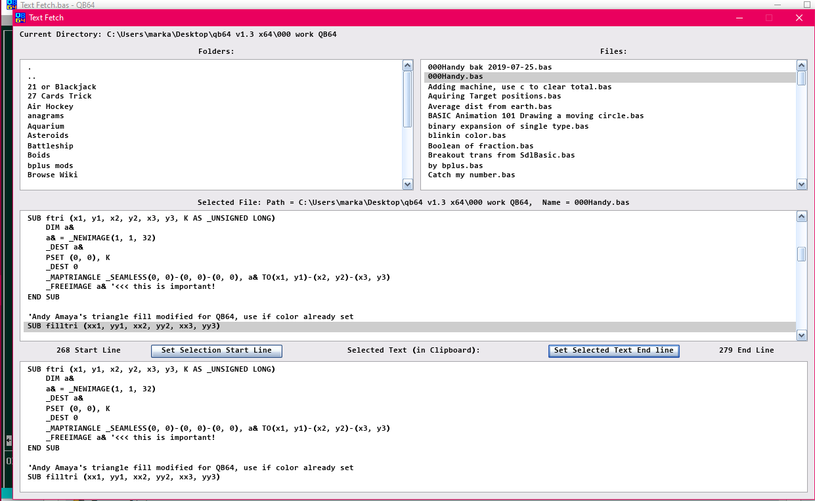The height and width of the screenshot is (501, 815).
Task: Select the Battleship folder
Action: tap(51, 146)
